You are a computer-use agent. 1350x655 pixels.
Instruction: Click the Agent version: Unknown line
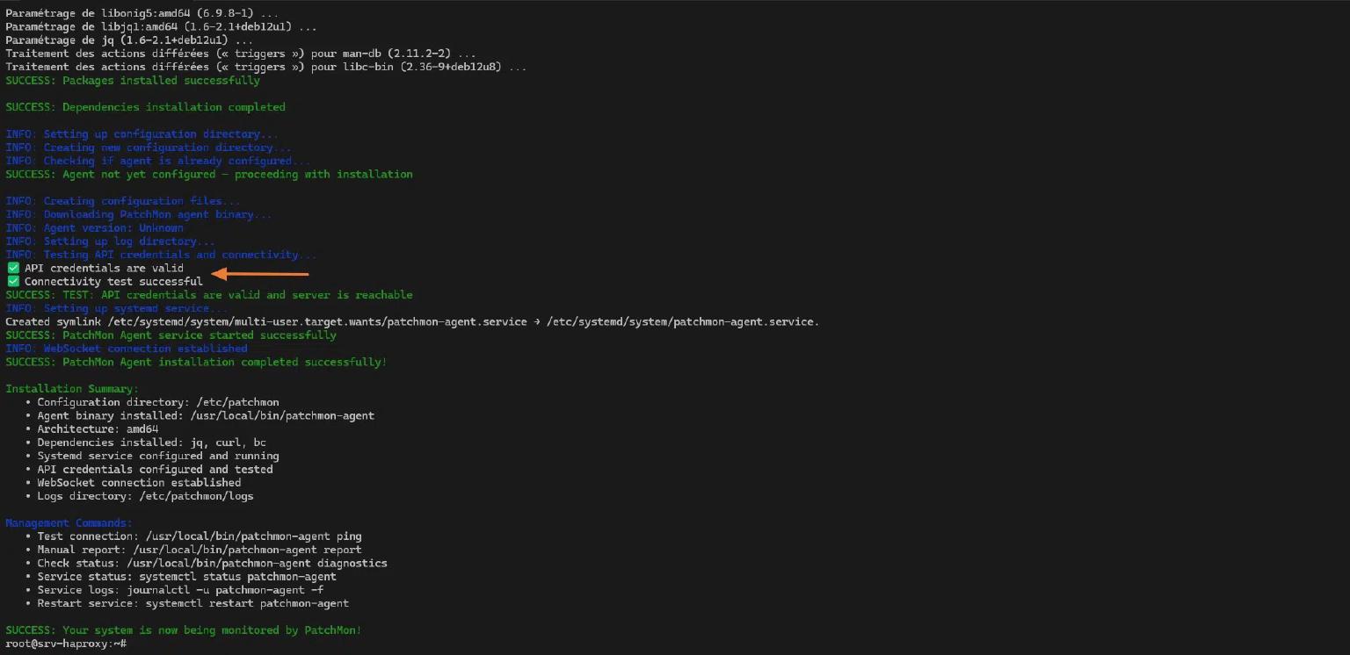[95, 227]
